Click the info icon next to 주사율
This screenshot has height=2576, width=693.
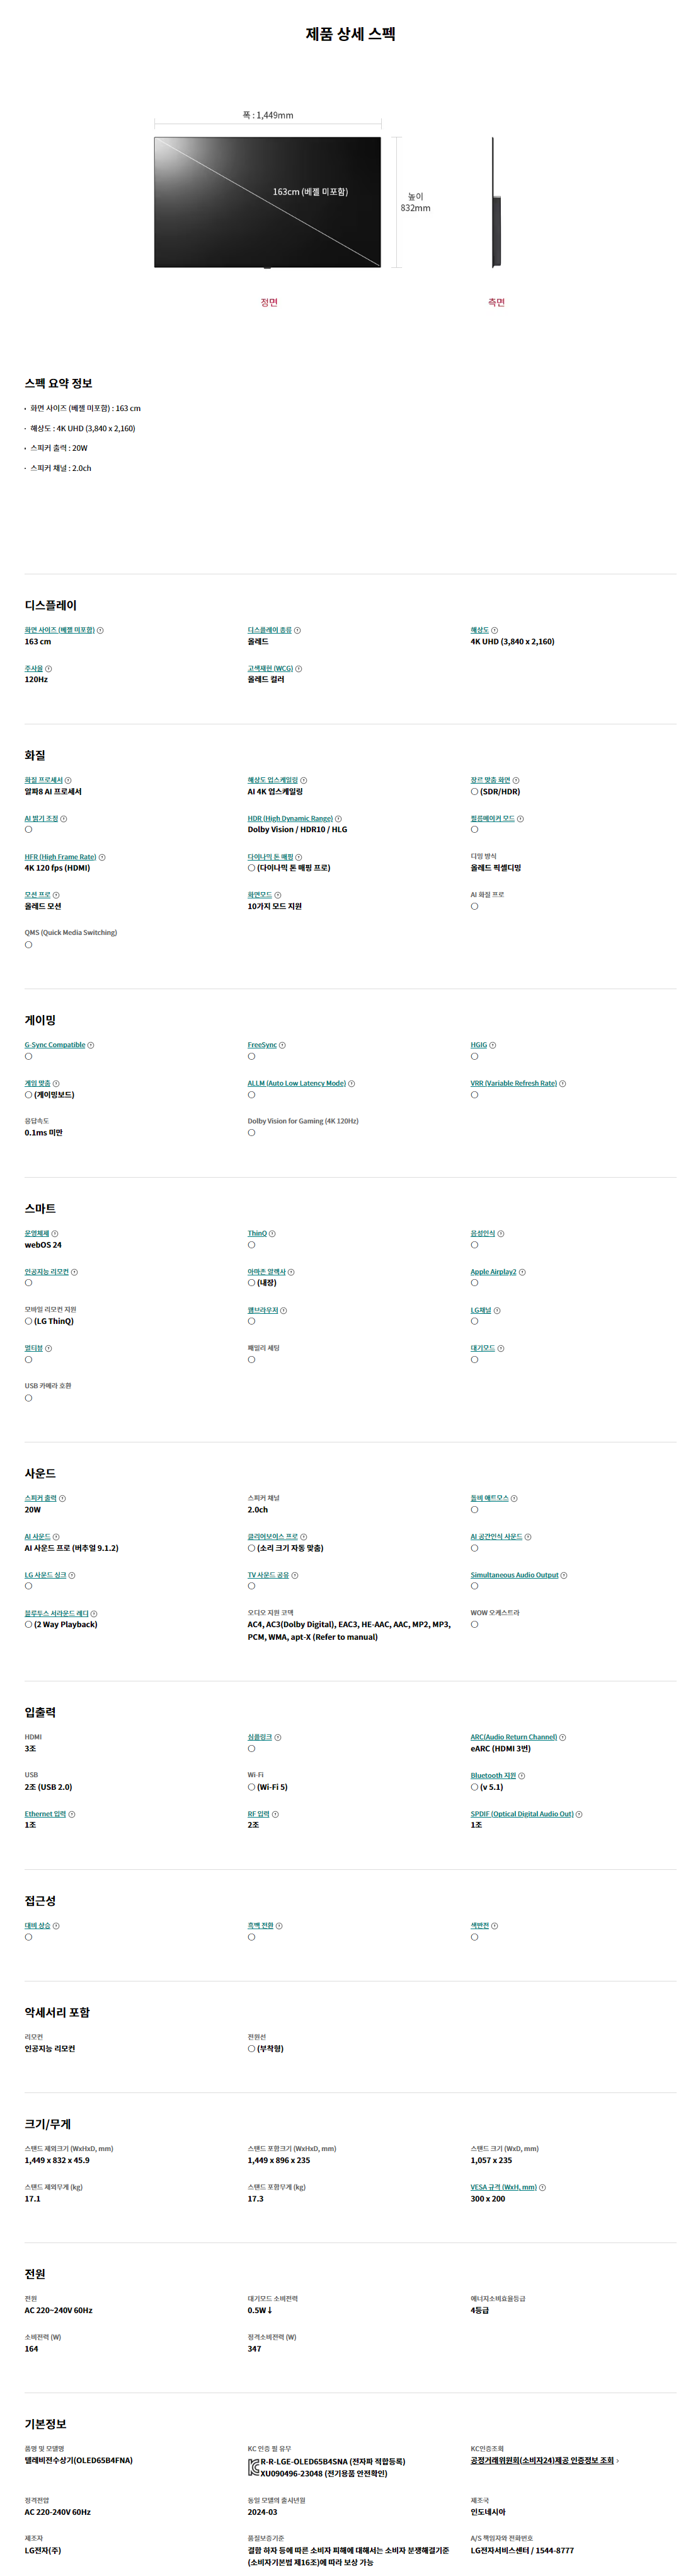[x=49, y=668]
